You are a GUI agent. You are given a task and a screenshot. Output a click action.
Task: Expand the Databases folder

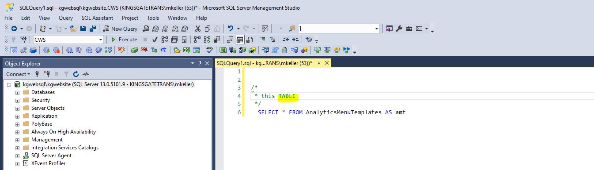(17, 92)
